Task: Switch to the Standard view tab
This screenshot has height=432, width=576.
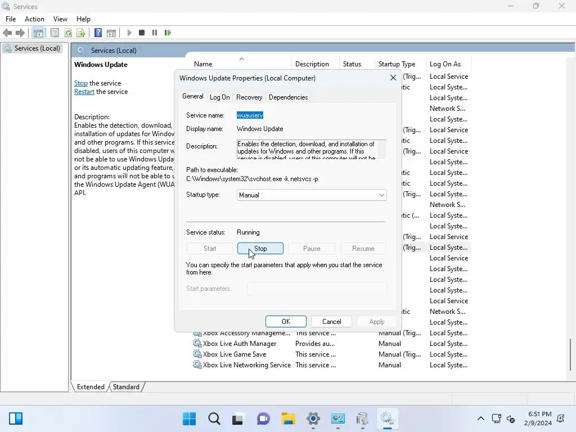Action: click(x=126, y=387)
